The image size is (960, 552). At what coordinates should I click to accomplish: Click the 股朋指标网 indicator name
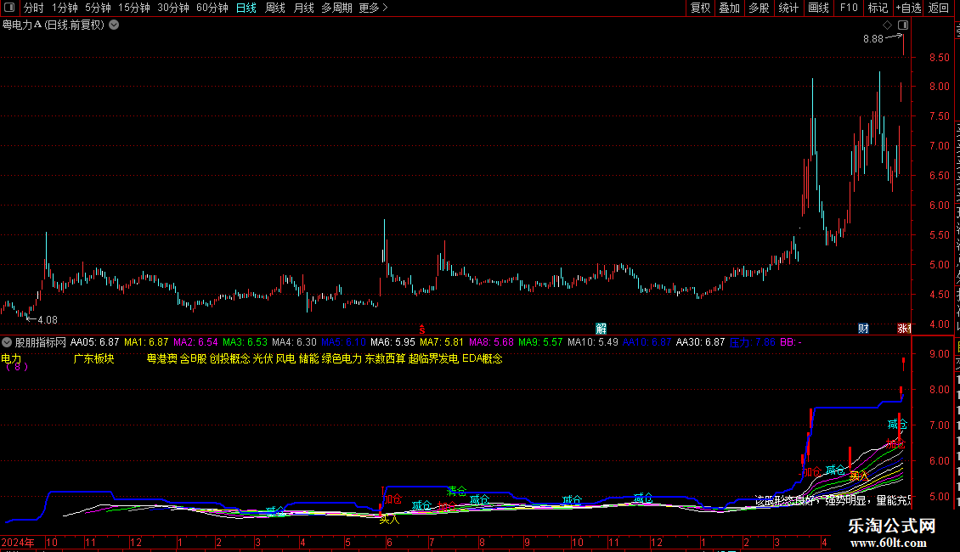coord(41,342)
